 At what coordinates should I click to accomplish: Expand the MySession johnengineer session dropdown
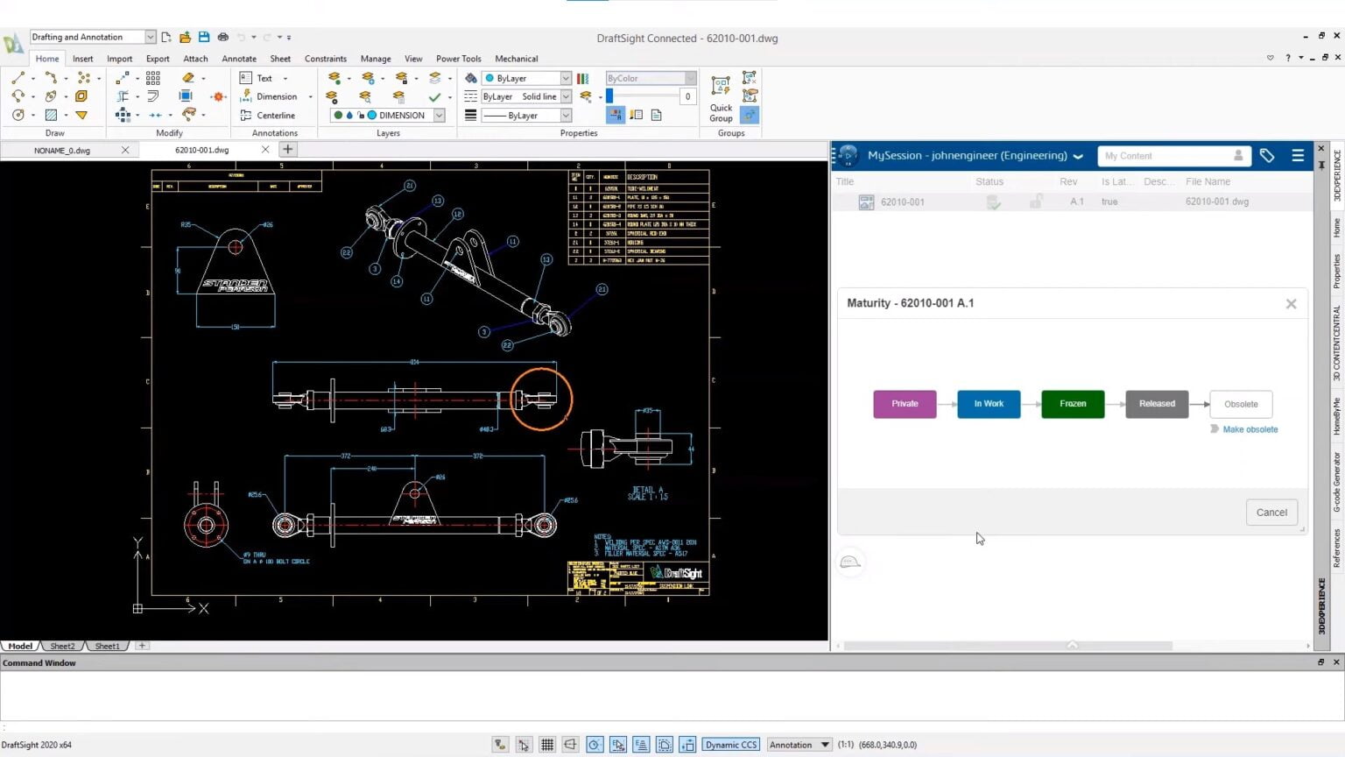click(1078, 155)
